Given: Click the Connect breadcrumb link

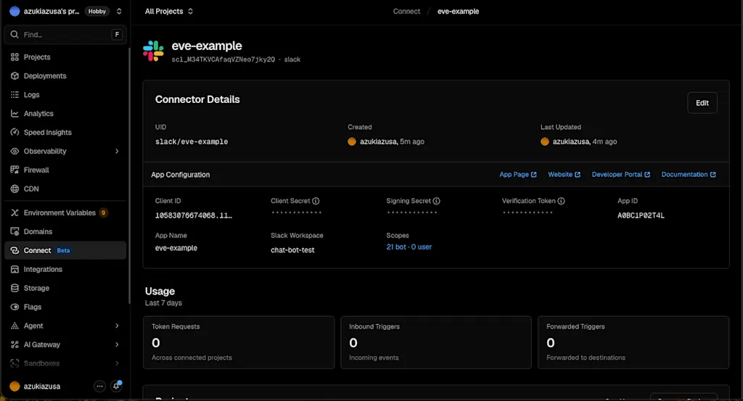Looking at the screenshot, I should (x=406, y=12).
